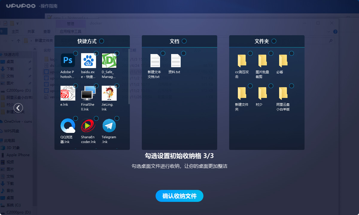Collapse the ribbon with the chevron arrow

coord(328,32)
